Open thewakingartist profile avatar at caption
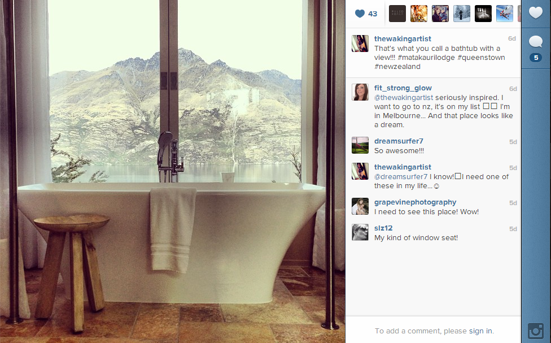The image size is (551, 343). click(360, 44)
